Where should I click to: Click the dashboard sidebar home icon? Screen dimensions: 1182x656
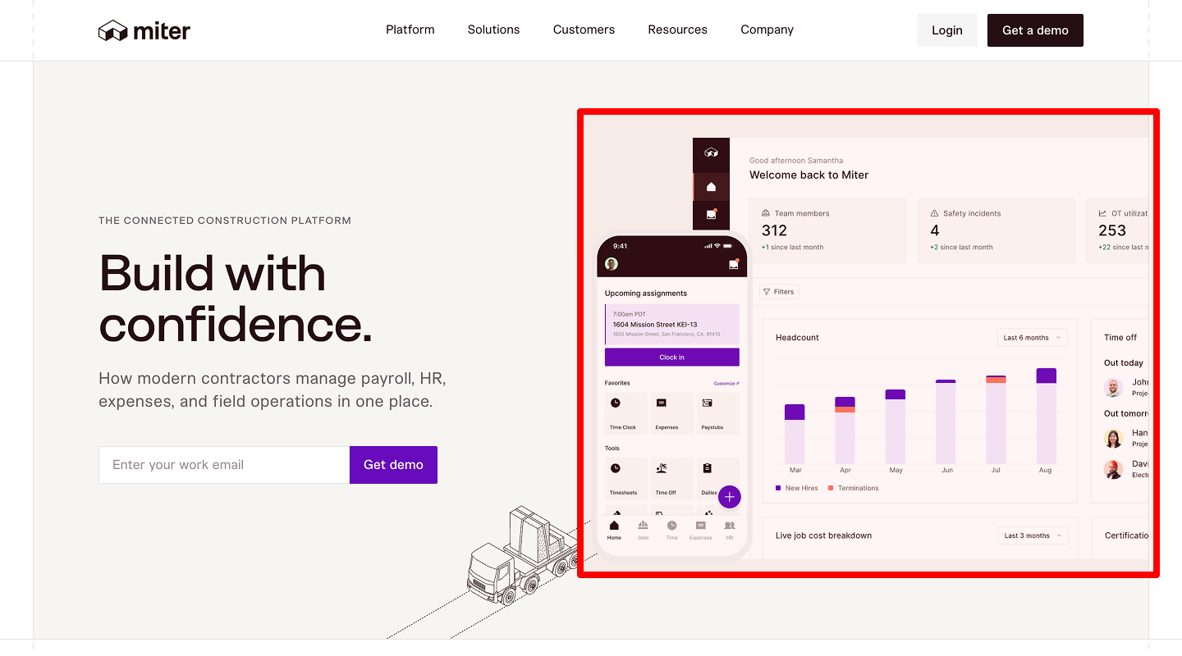711,187
